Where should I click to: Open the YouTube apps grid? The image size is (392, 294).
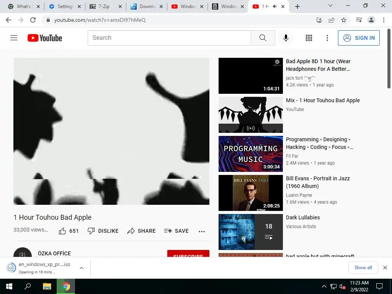click(309, 38)
